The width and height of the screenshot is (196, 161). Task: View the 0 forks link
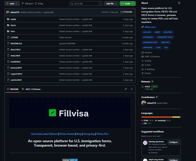[x=146, y=73]
